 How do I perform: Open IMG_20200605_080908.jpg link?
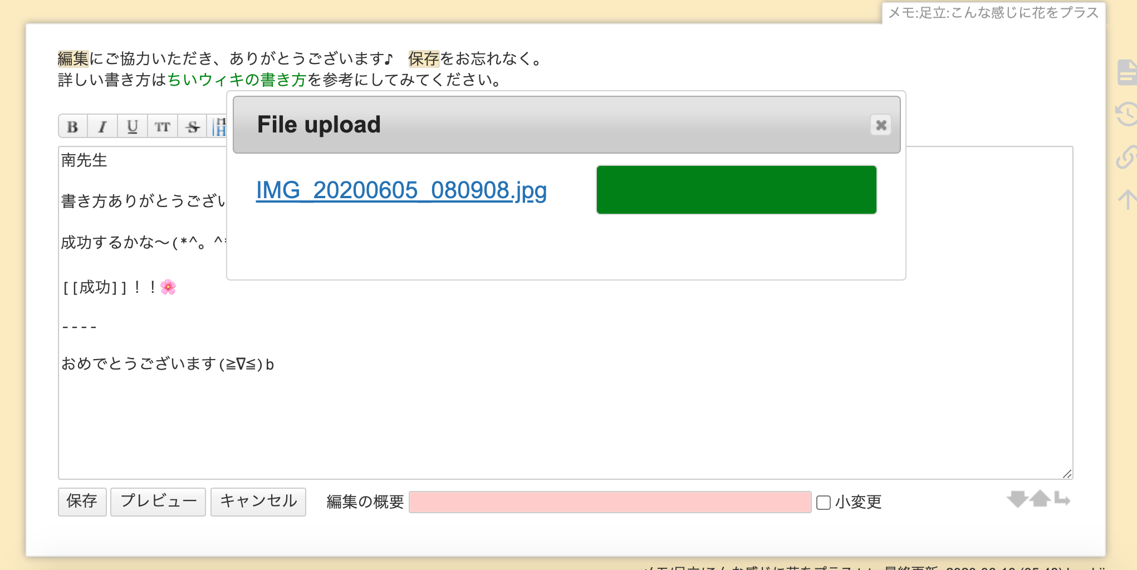click(x=401, y=190)
